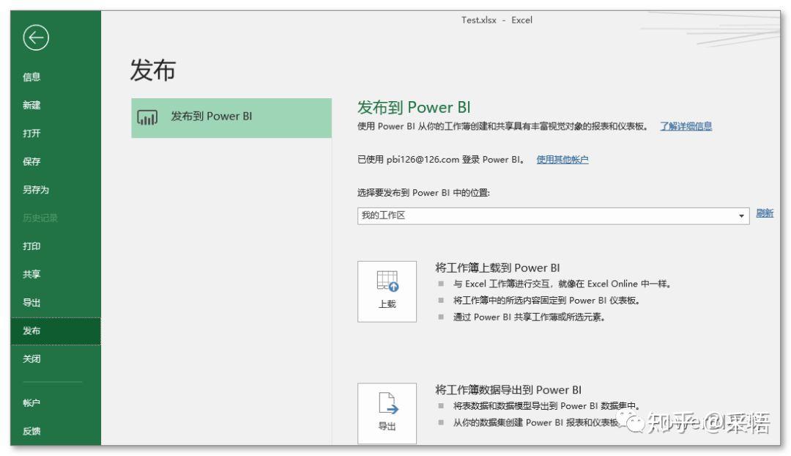Click the label 选择要发布到 Power BI 中的位置
Screen dimensions: 791x456
[x=424, y=193]
